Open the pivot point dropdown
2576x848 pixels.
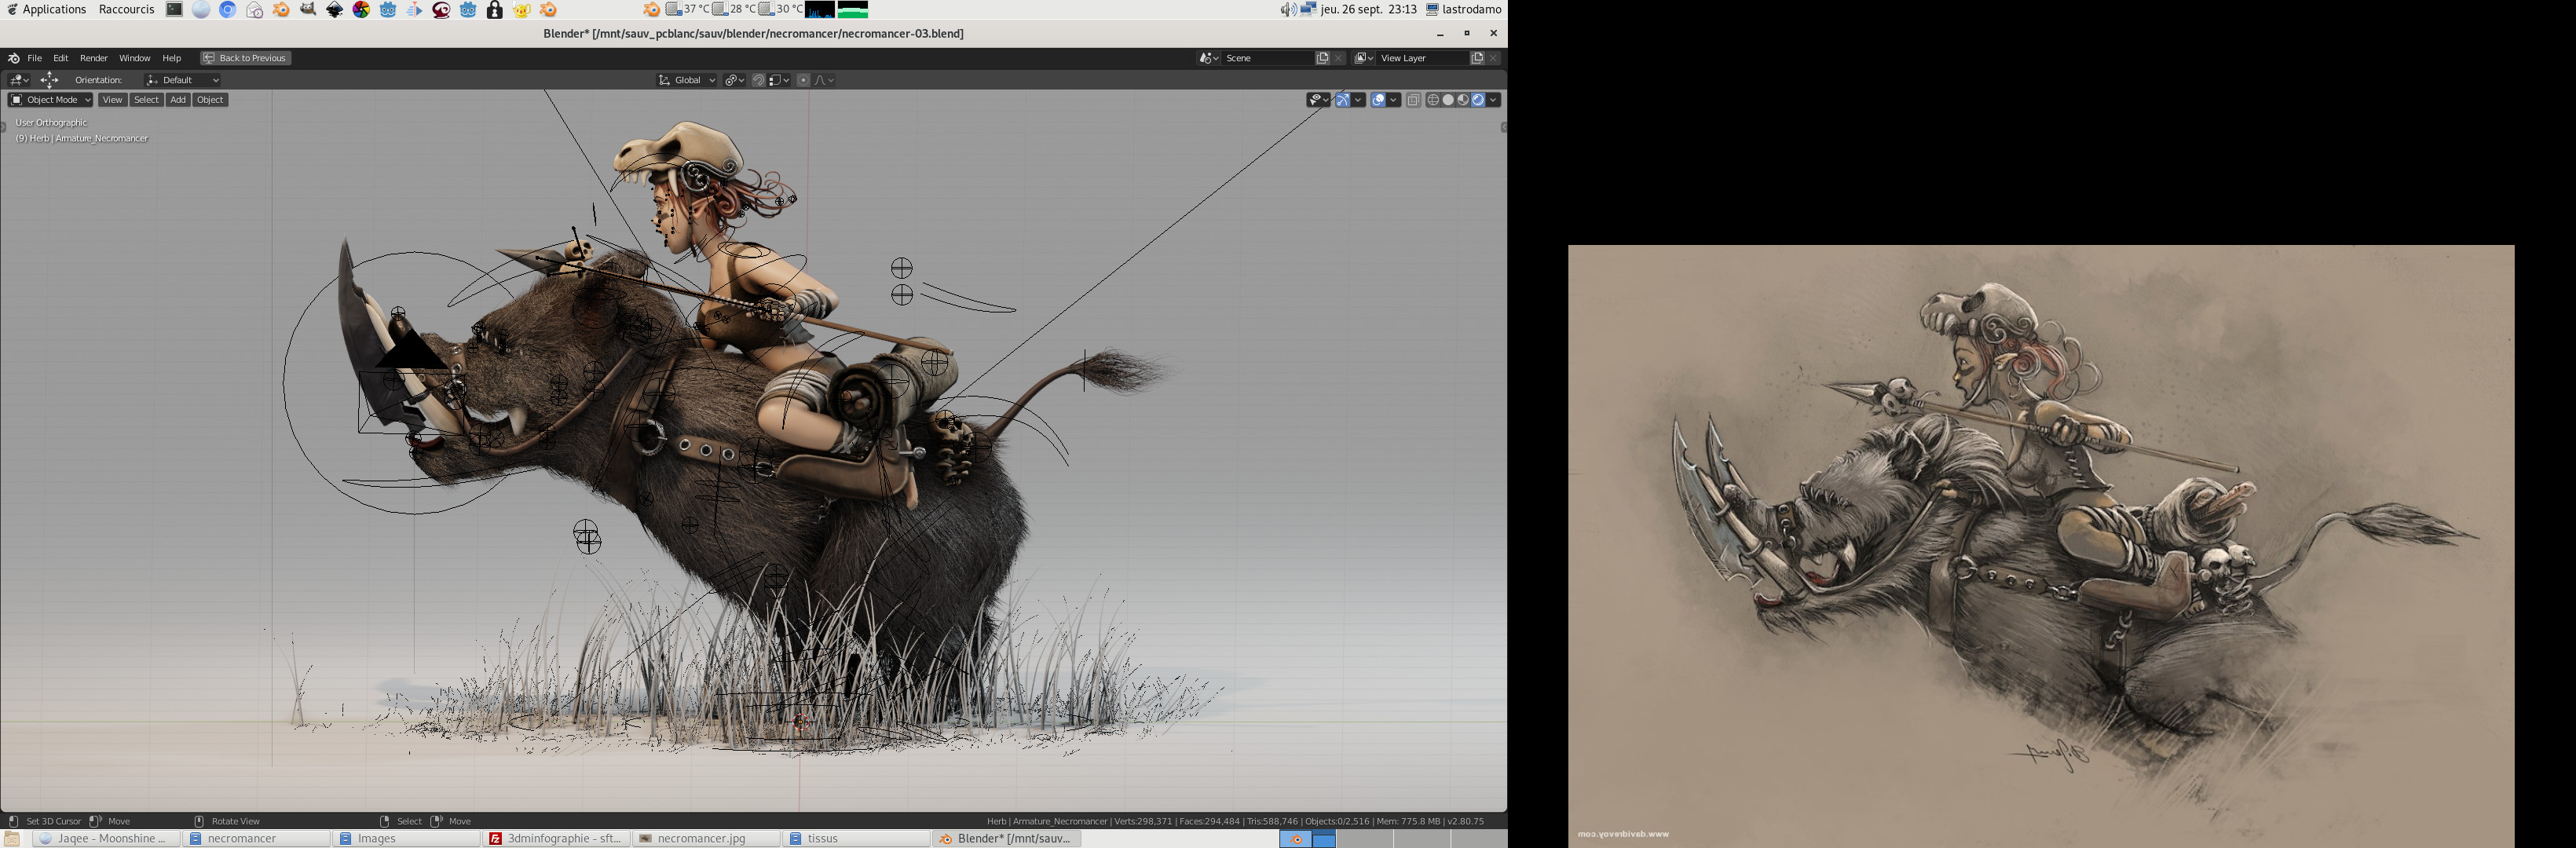pyautogui.click(x=735, y=80)
